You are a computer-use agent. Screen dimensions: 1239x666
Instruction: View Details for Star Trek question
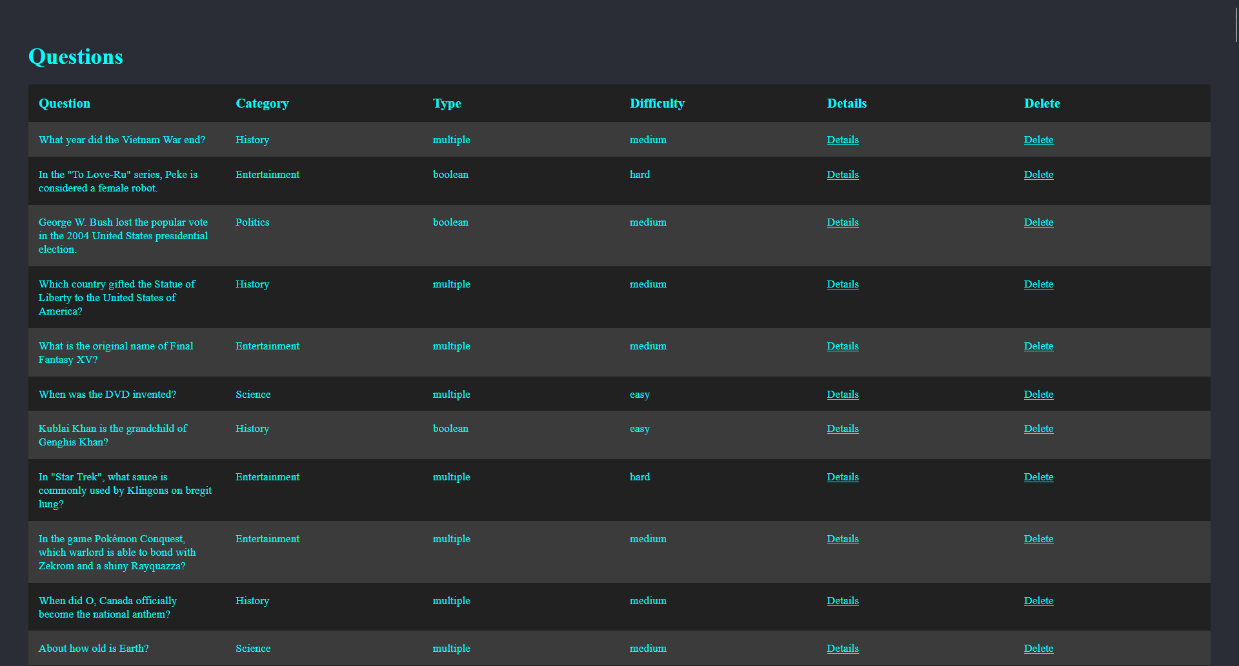tap(842, 477)
